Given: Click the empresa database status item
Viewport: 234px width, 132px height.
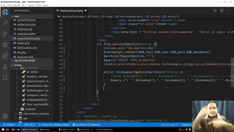Looking at the screenshot, I should click(94, 125).
